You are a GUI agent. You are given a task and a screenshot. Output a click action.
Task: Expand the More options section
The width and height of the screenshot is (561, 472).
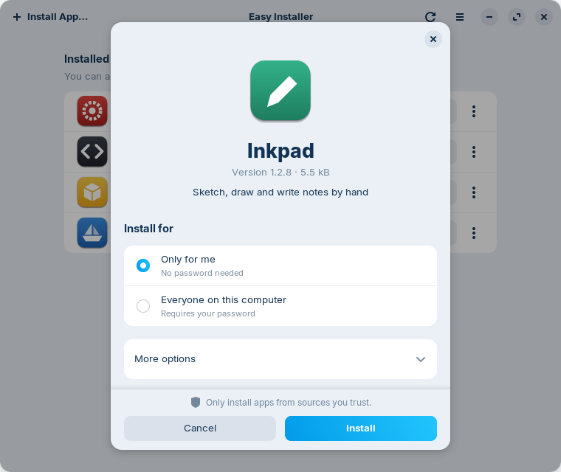(280, 359)
